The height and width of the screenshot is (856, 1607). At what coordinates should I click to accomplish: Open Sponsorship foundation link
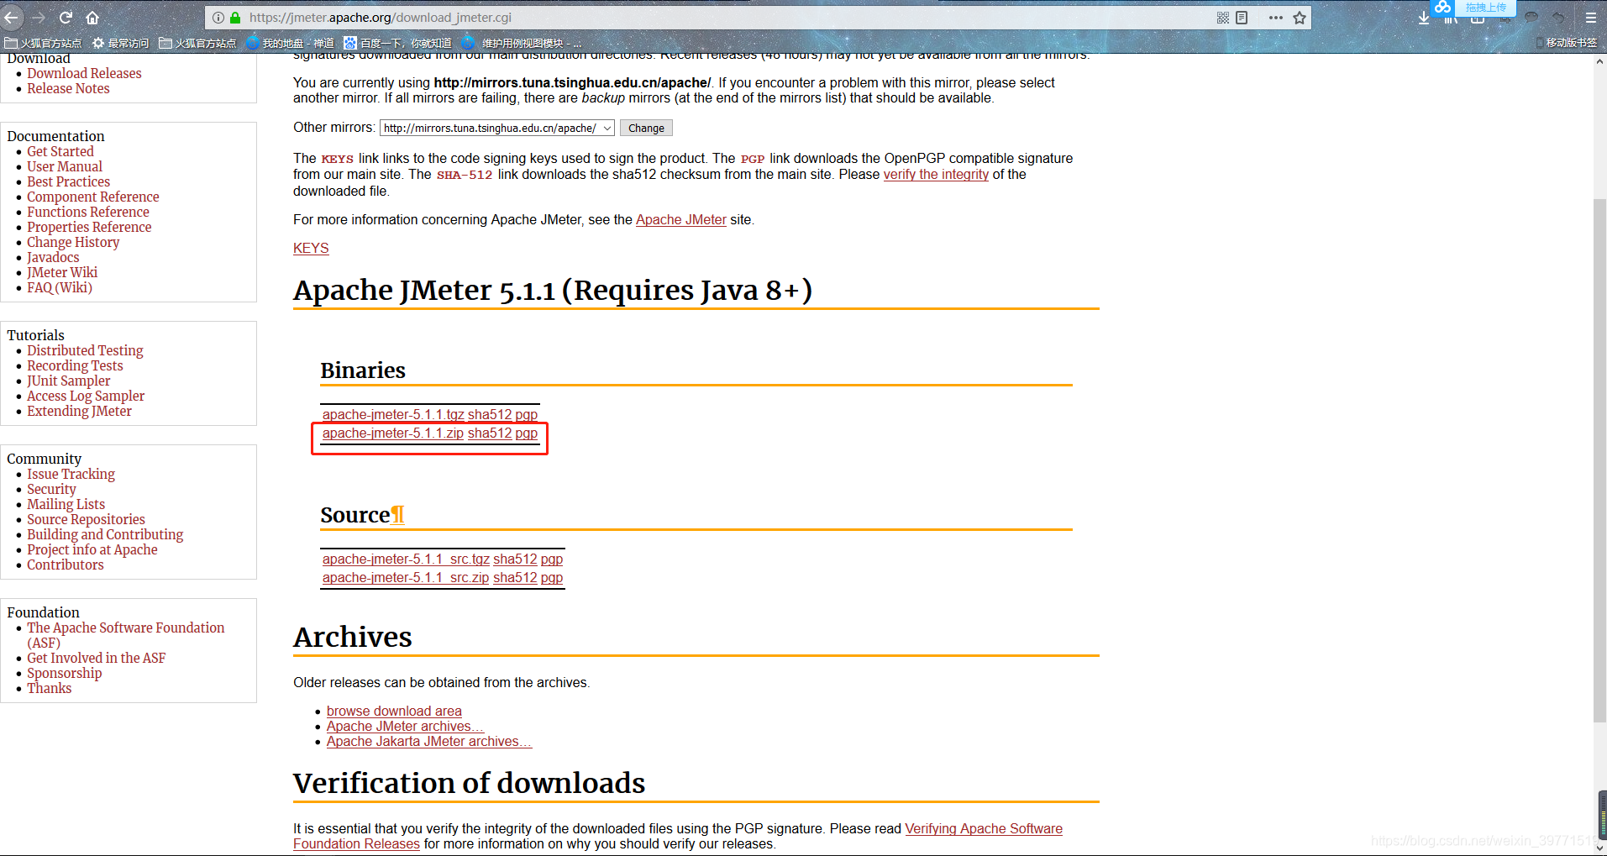click(64, 674)
